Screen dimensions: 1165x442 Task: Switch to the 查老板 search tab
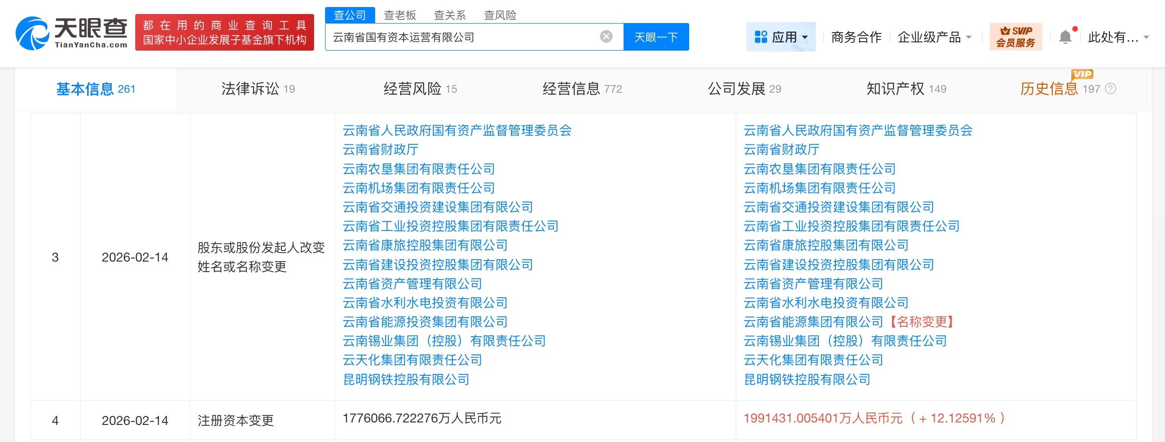coord(400,15)
